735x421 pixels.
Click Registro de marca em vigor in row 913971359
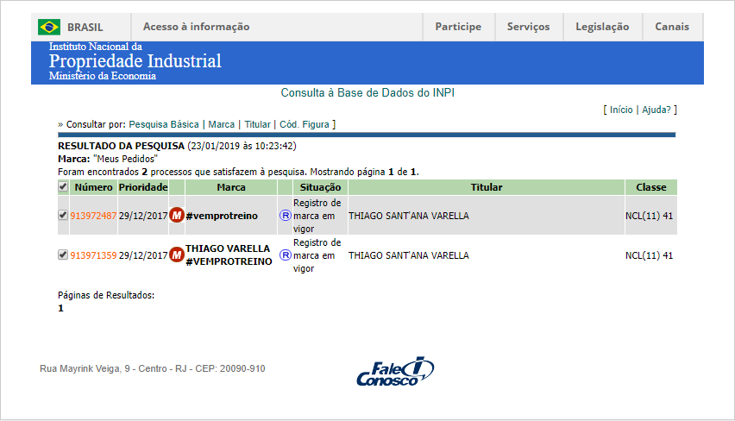tap(317, 255)
